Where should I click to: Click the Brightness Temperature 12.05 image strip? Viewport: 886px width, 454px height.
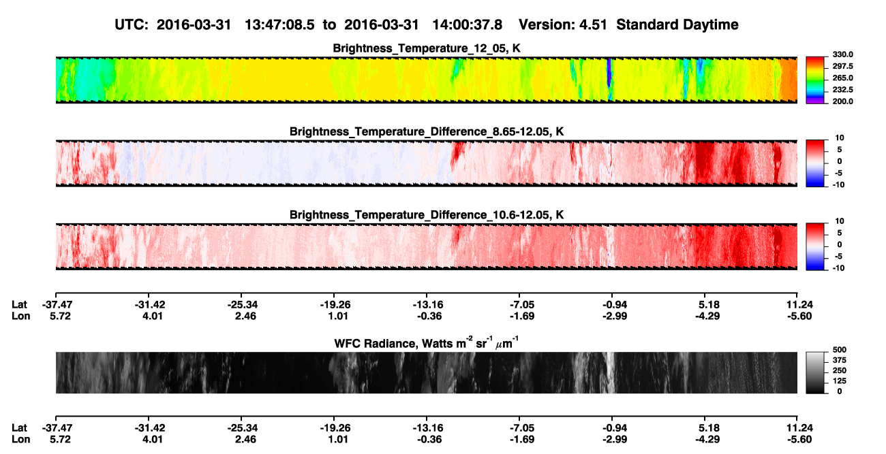click(426, 80)
